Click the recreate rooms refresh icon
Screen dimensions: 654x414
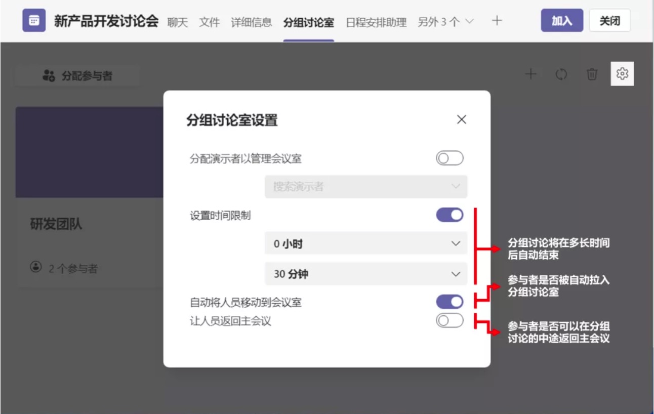click(x=561, y=74)
